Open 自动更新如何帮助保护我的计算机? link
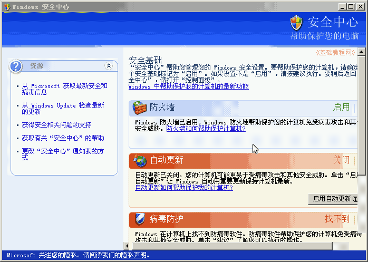The width and height of the screenshot is (368, 262). [184, 188]
